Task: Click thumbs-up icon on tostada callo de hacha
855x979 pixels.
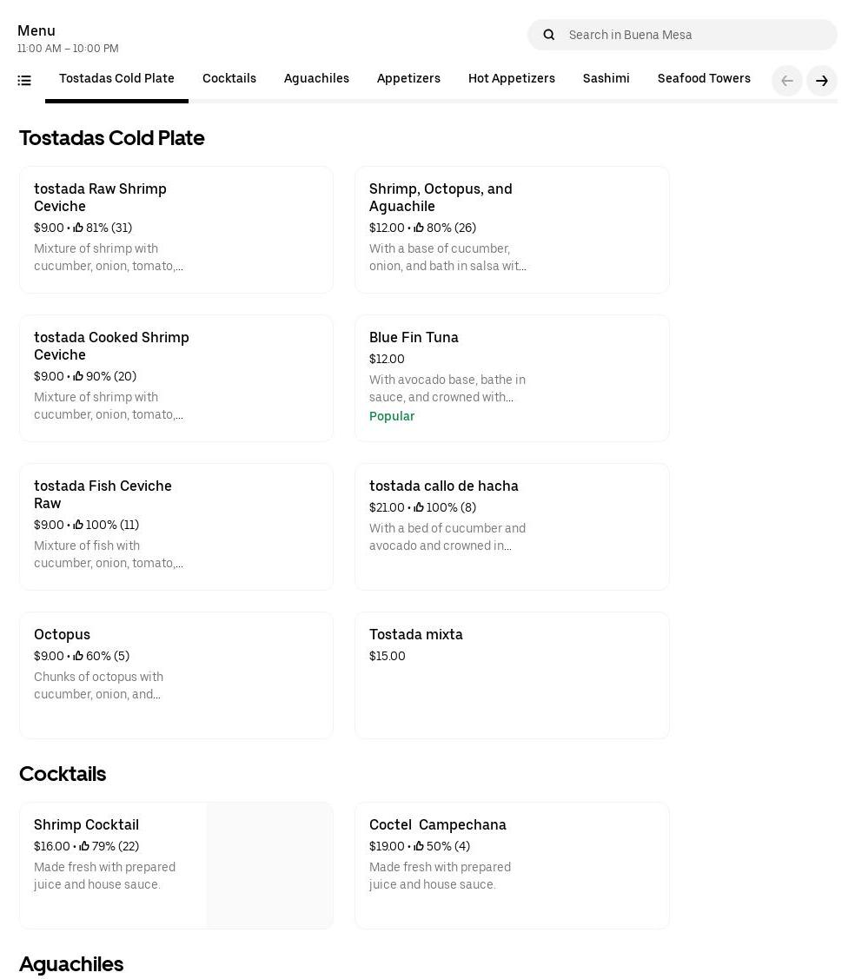Action: coord(419,507)
